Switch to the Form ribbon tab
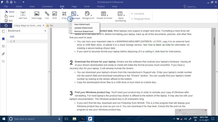 (87, 6)
